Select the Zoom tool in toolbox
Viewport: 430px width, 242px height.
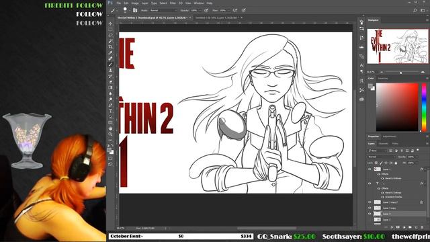[x=110, y=134]
